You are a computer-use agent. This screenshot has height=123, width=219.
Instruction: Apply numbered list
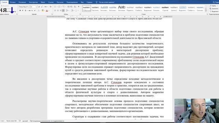tap(59, 7)
